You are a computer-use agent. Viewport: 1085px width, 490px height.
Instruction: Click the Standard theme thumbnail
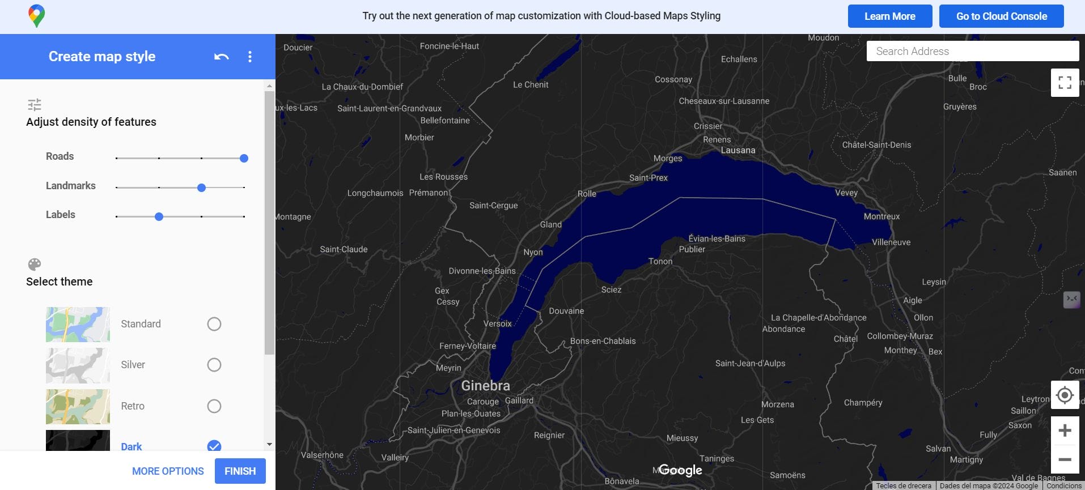[x=78, y=325]
